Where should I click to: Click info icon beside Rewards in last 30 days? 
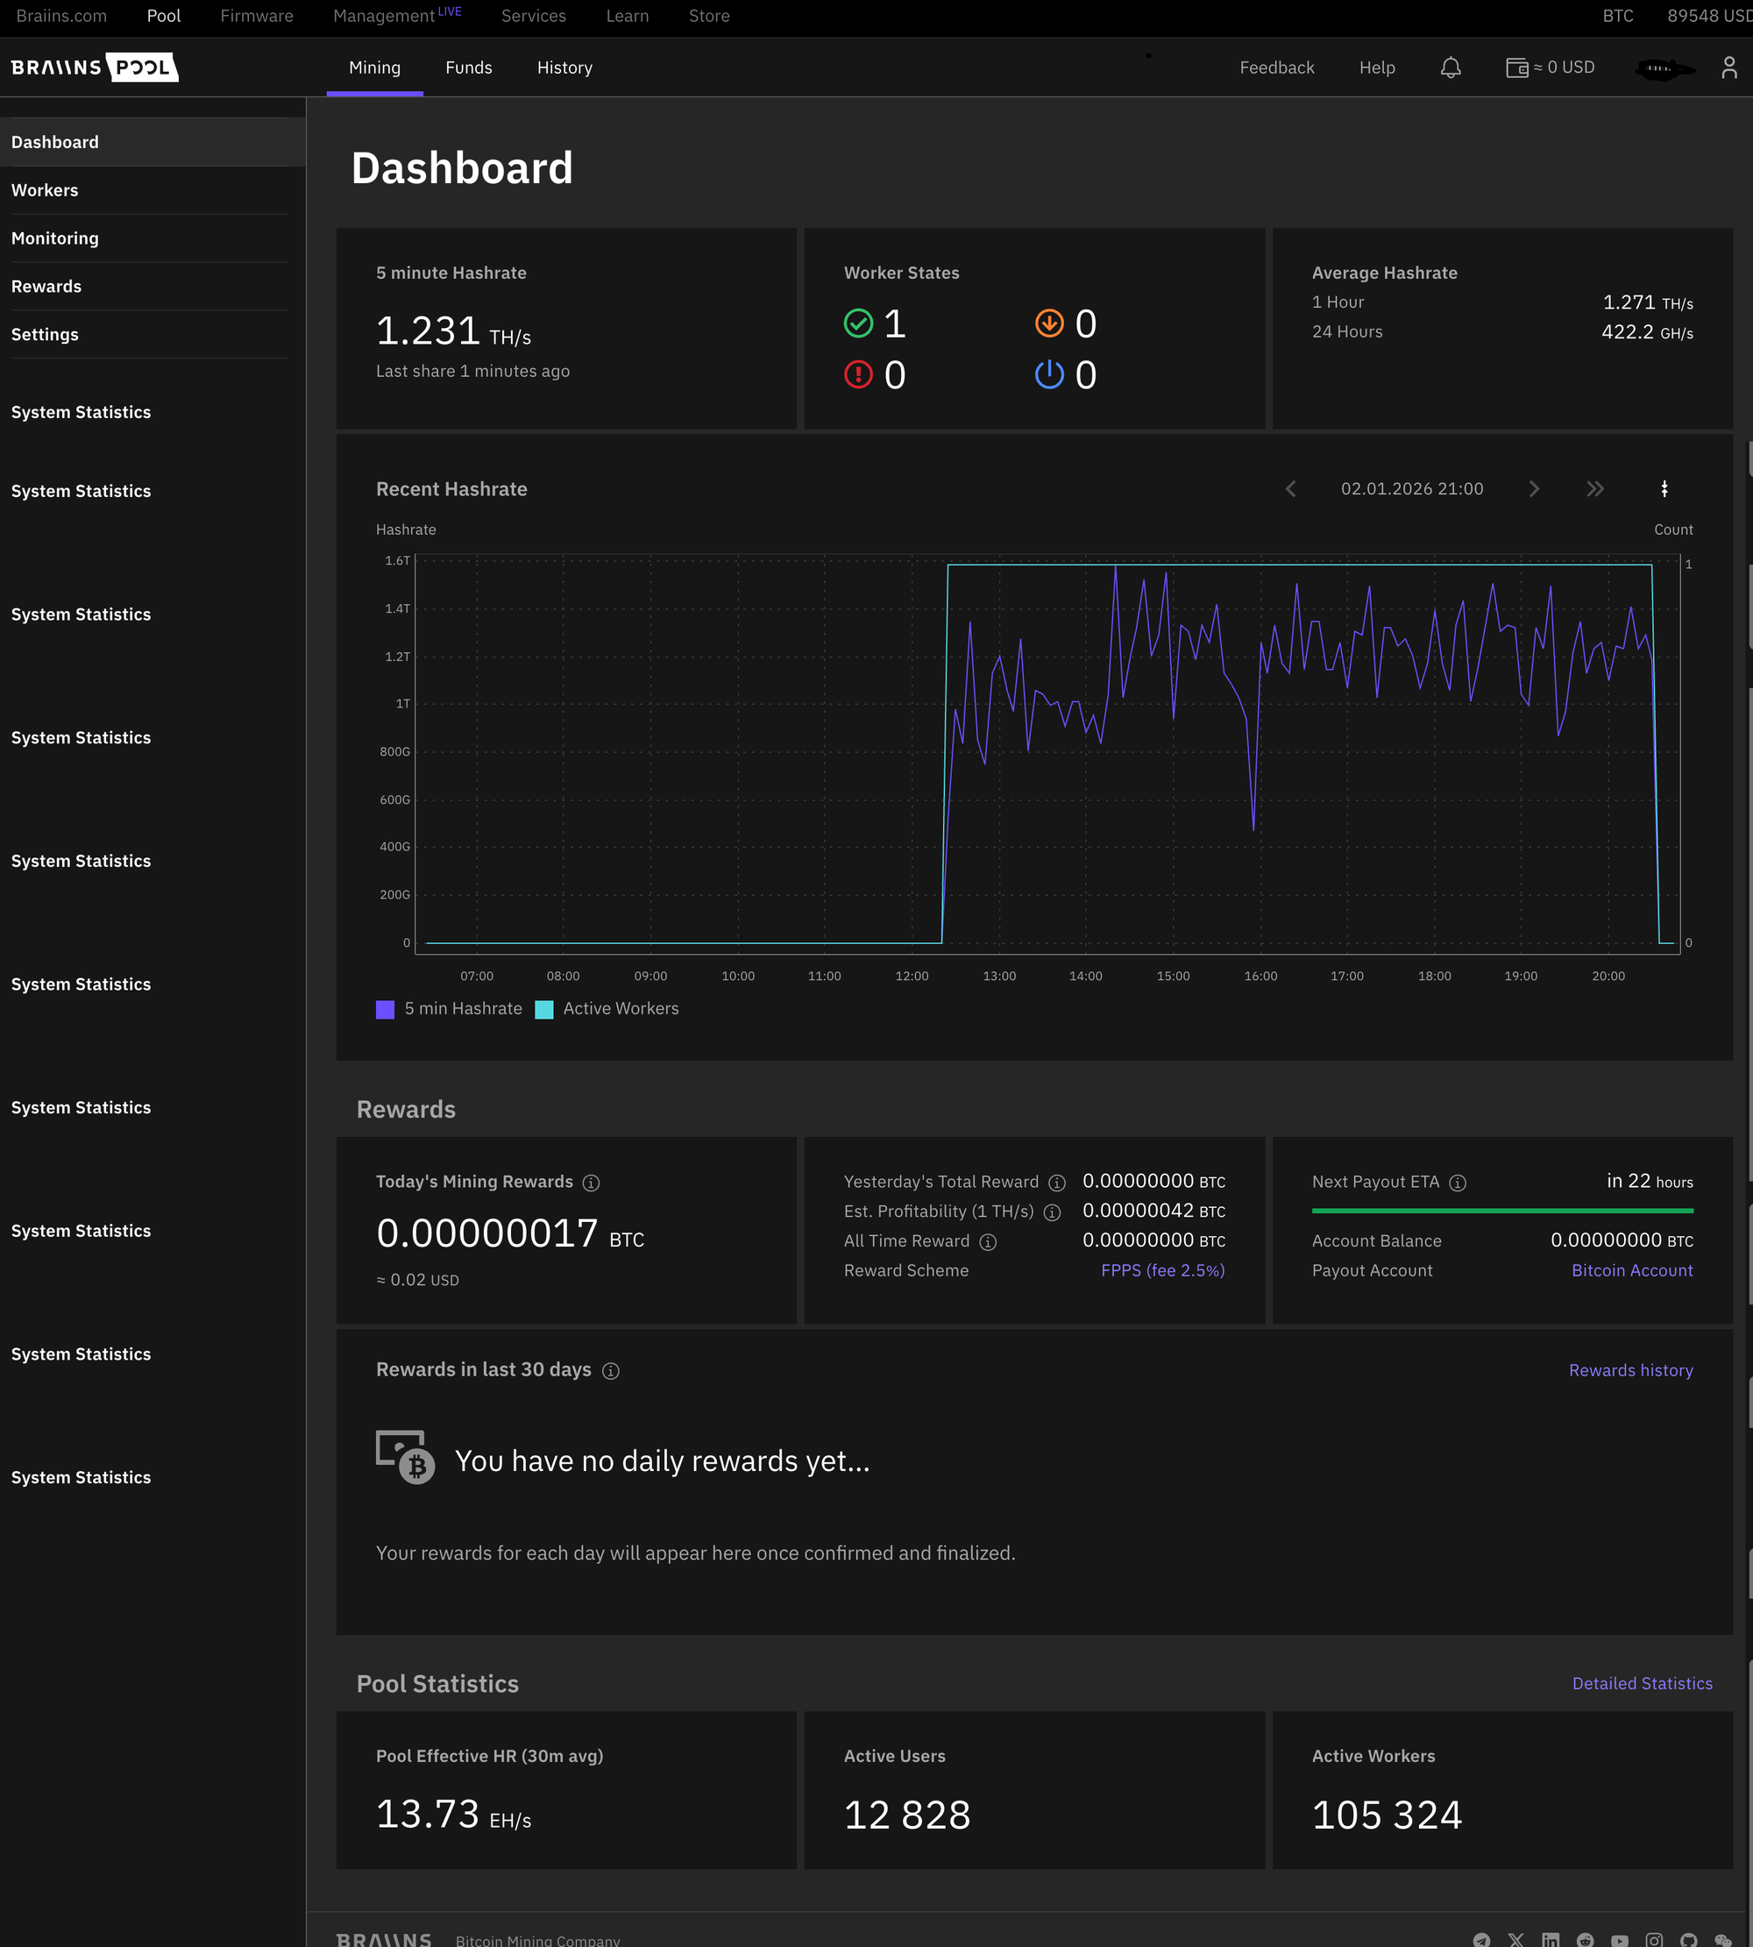tap(611, 1371)
